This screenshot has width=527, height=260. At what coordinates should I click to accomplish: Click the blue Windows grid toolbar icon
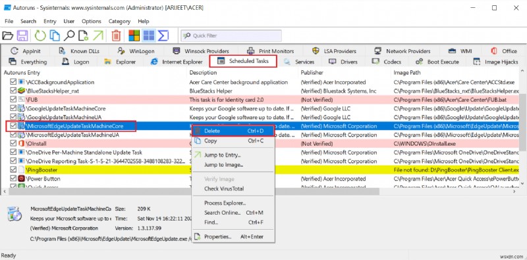click(x=149, y=35)
